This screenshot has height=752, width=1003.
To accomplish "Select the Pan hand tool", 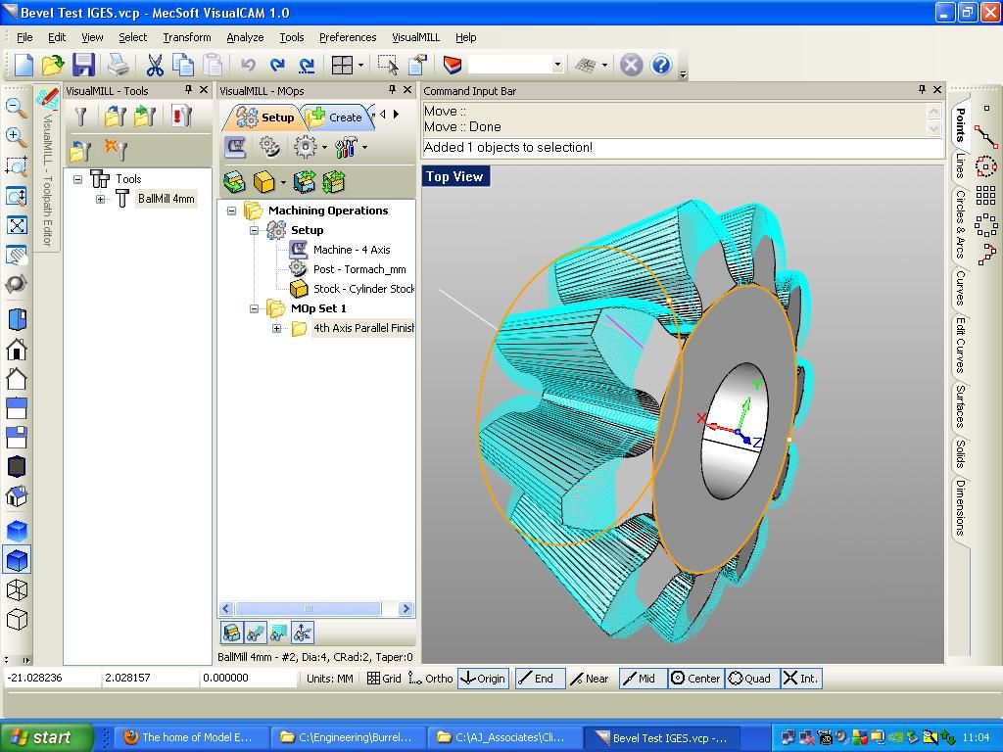I will (16, 256).
